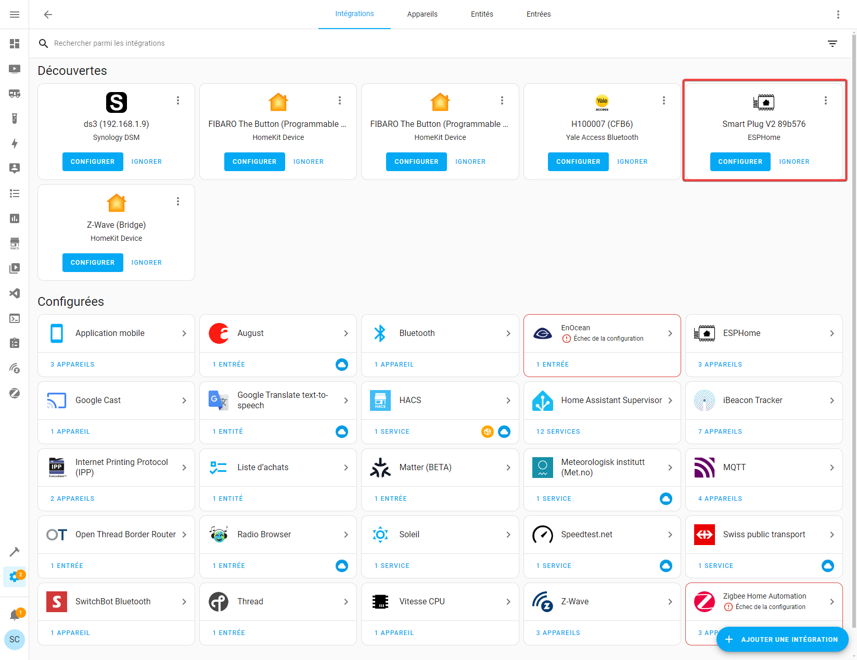
Task: Open the history chart icon in sidebar
Action: [15, 218]
